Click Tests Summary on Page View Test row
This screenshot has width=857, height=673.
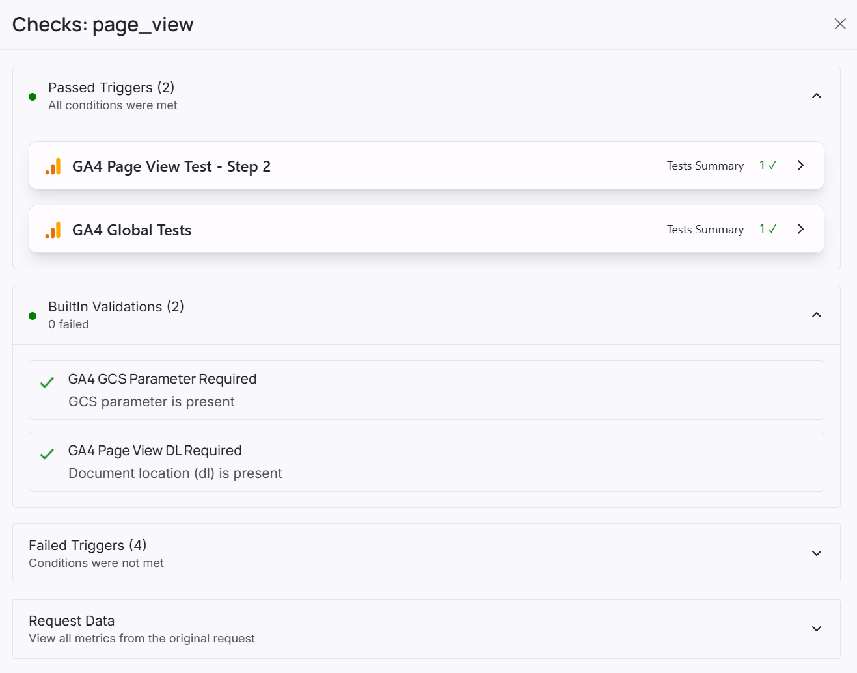705,166
